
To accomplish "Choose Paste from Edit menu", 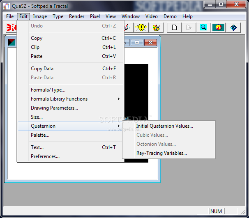I will (71, 56).
